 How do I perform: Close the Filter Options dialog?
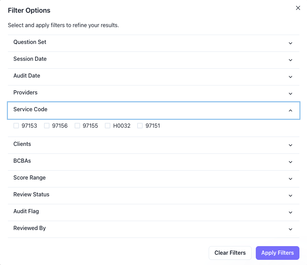point(298,8)
